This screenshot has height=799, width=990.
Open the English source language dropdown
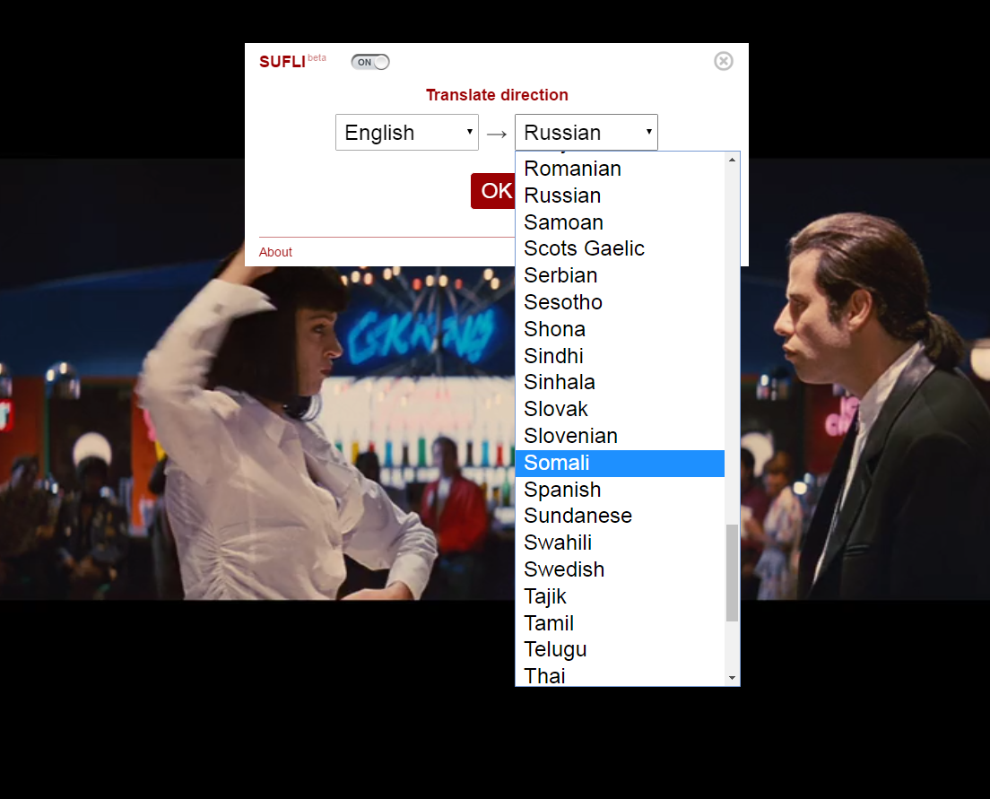click(406, 132)
